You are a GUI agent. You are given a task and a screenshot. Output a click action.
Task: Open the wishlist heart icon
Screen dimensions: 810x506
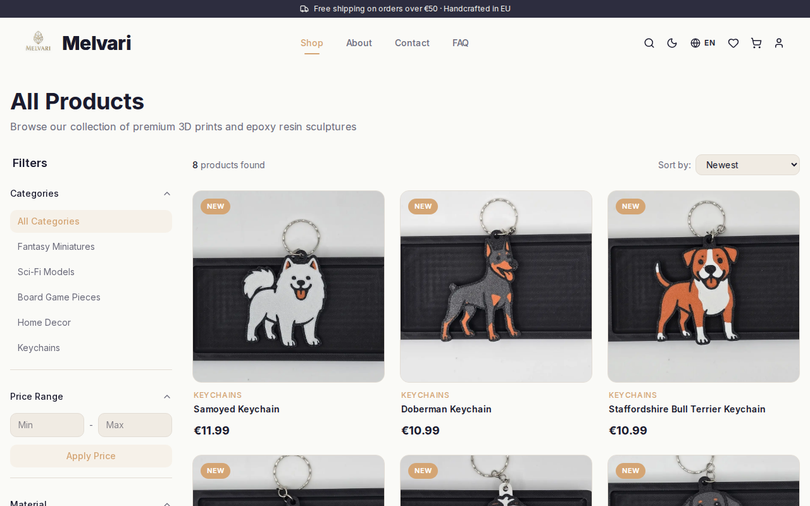tap(733, 43)
